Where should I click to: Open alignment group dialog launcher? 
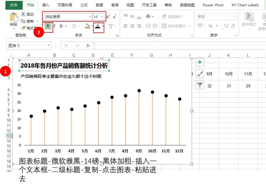[192, 35]
